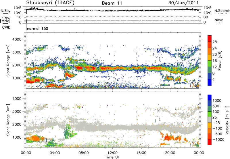Select the 'Beam 11' heading
This screenshot has width=230, height=159.
point(112,3)
